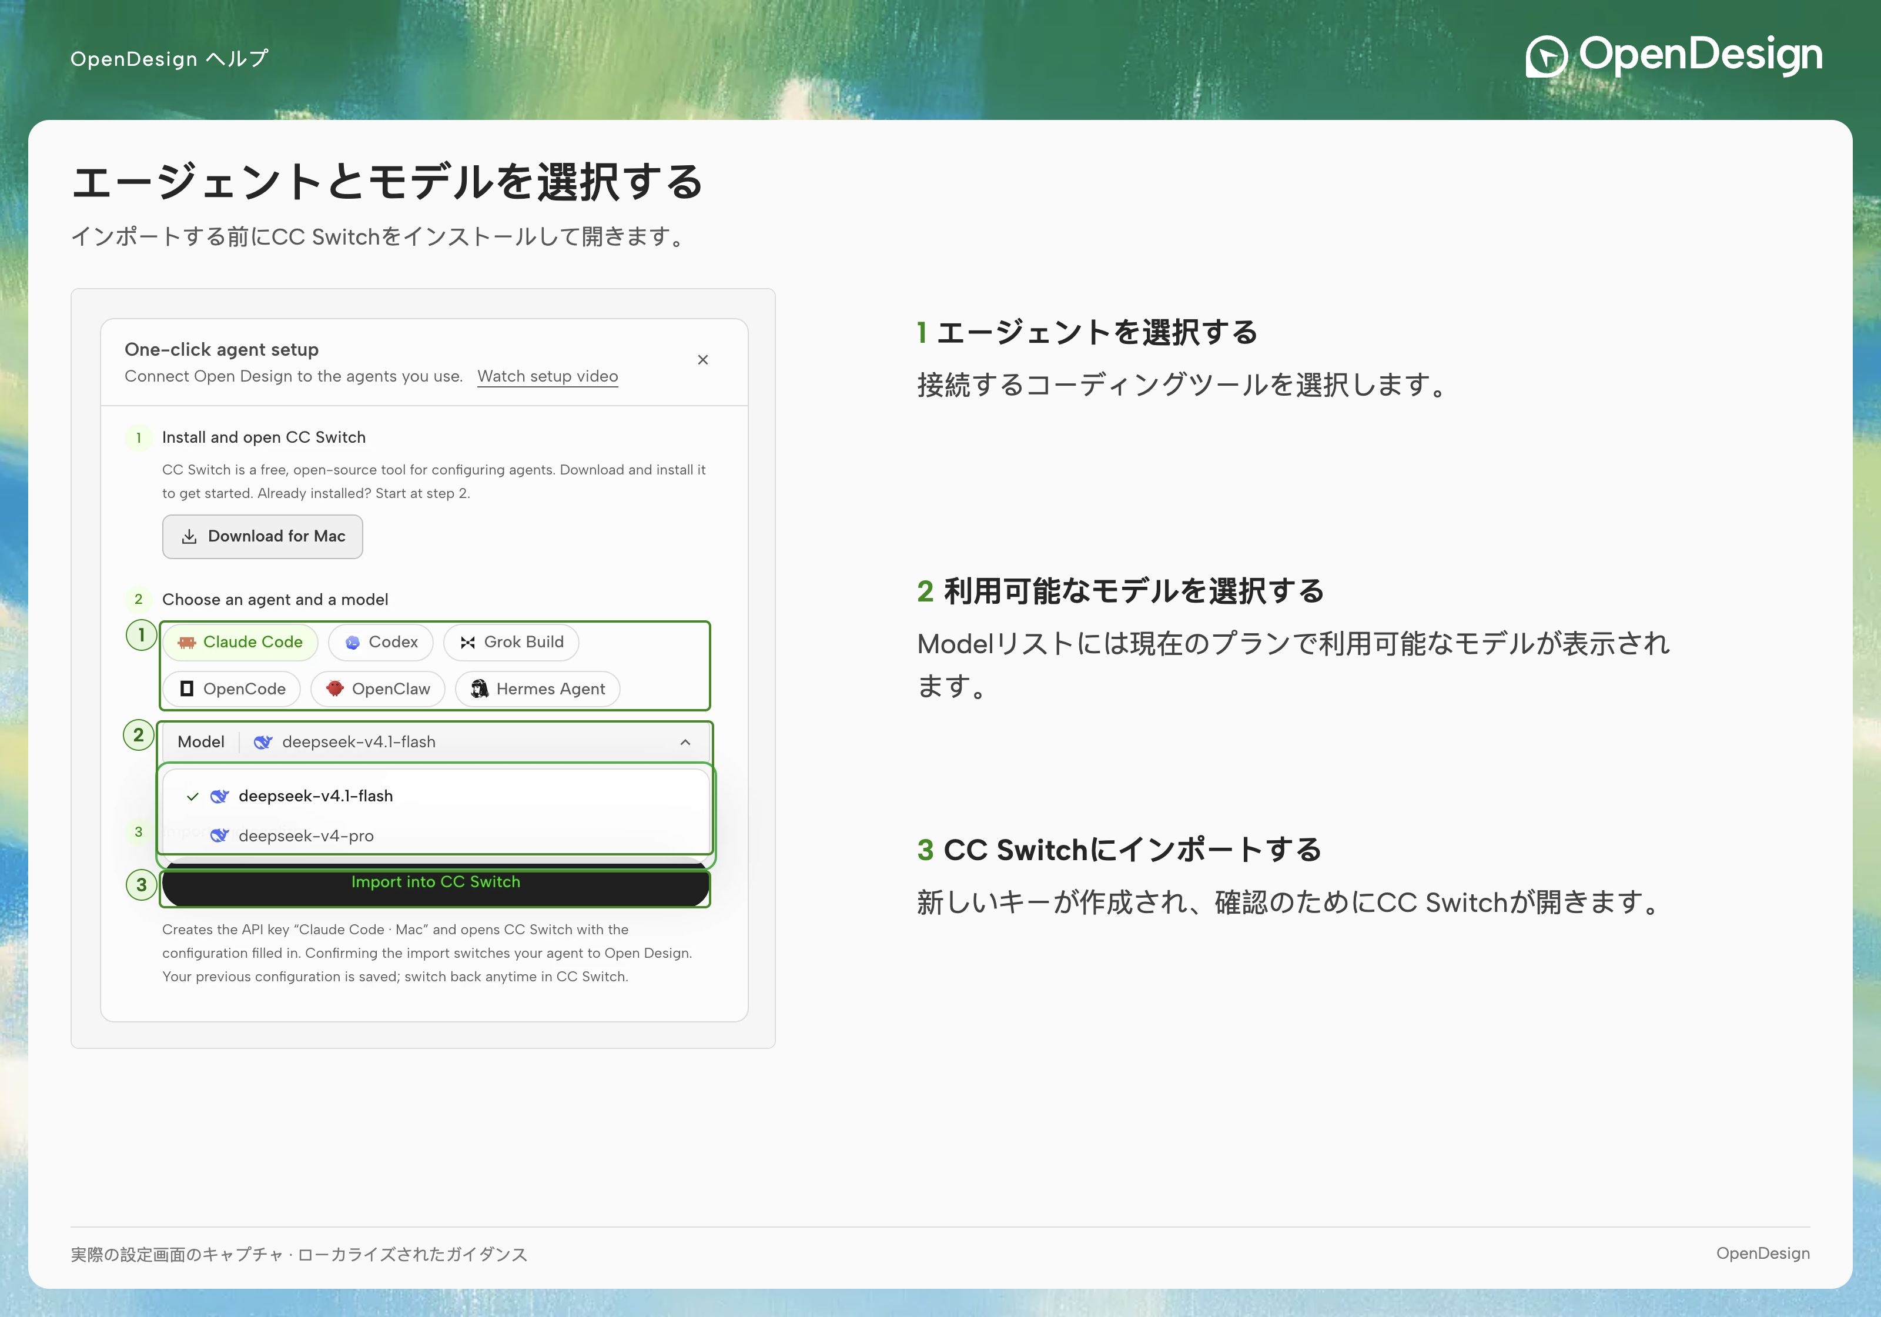
Task: Close the One-click agent setup dialog
Action: coord(703,360)
